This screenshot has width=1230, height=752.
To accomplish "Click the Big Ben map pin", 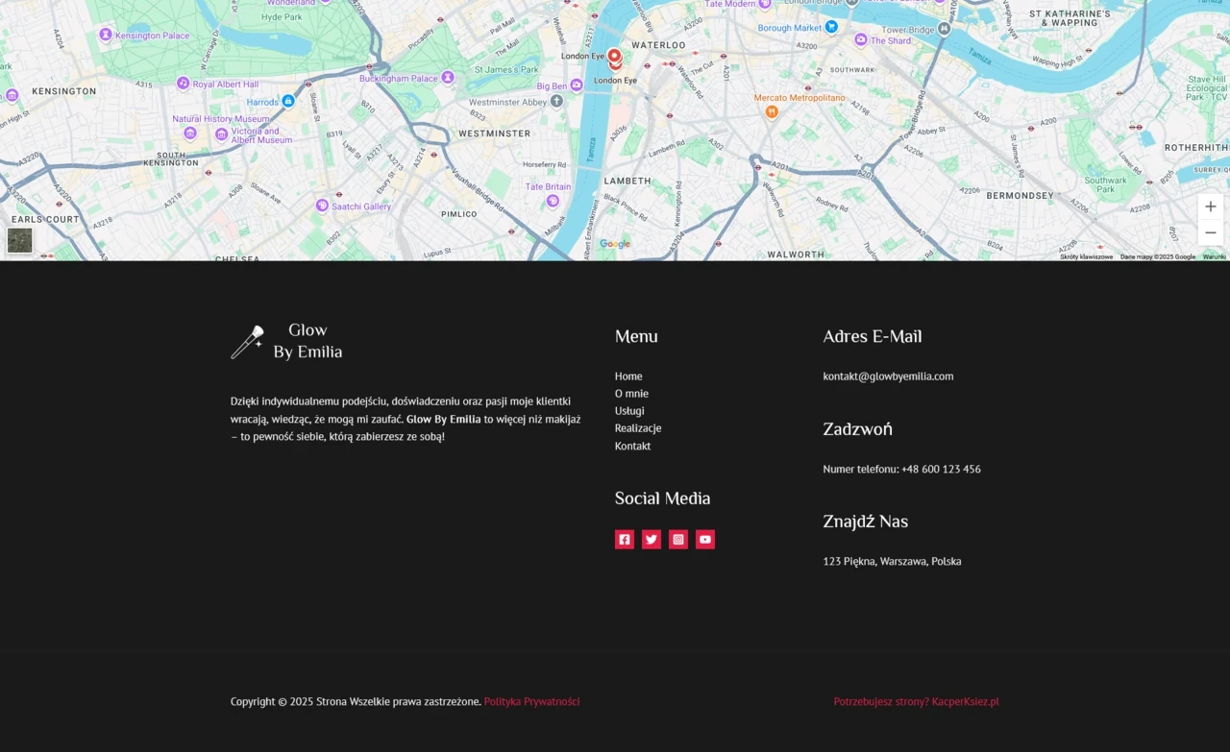I will [x=577, y=85].
